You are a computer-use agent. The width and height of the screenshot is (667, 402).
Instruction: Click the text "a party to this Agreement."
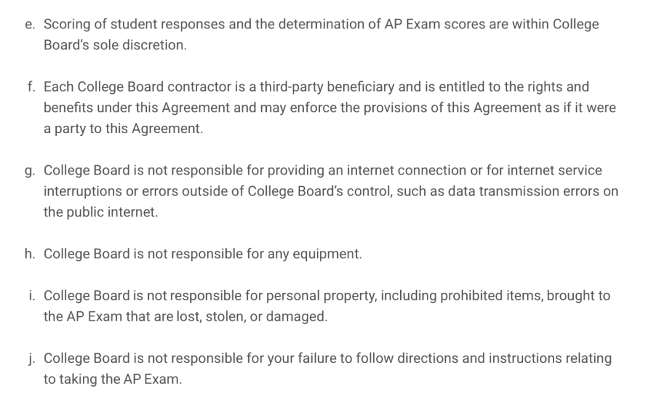click(x=123, y=129)
